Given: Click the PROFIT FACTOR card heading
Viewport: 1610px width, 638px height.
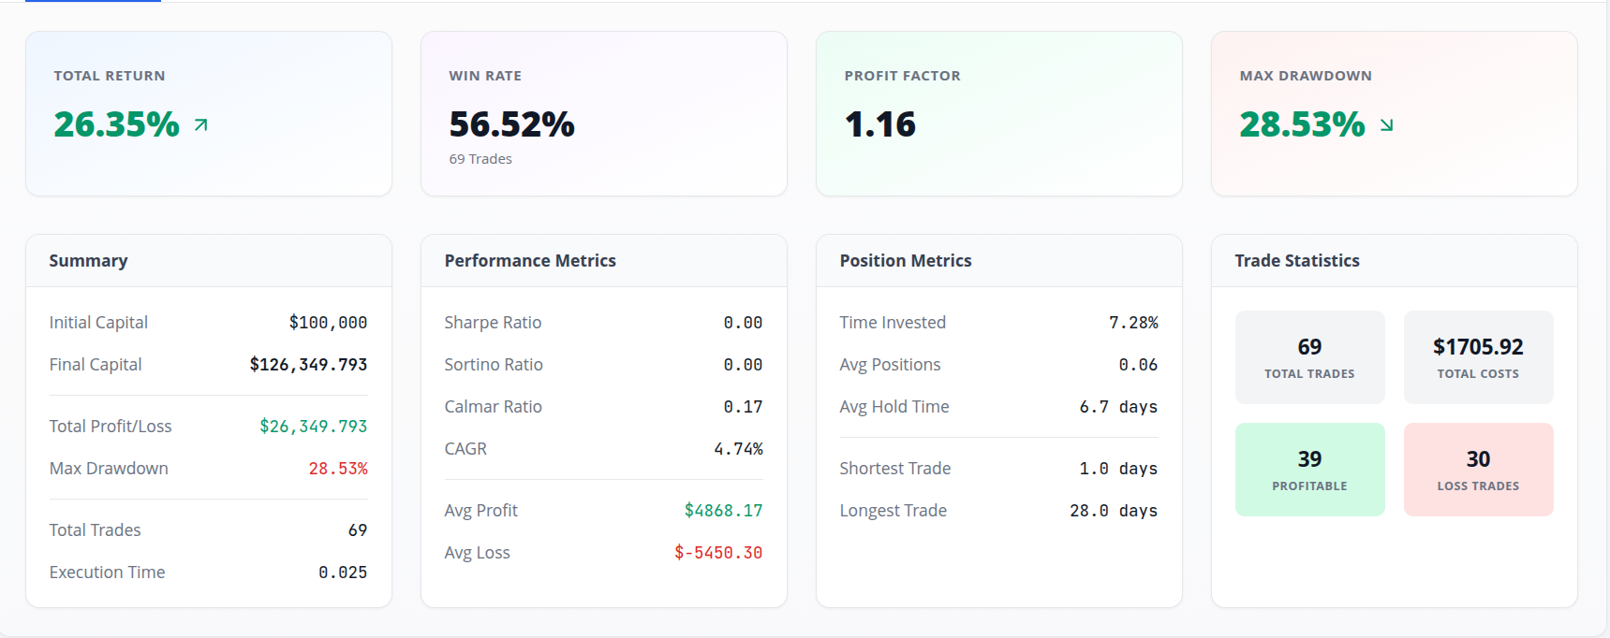Looking at the screenshot, I should click(902, 76).
